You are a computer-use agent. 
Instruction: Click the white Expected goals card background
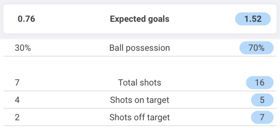(x=140, y=19)
